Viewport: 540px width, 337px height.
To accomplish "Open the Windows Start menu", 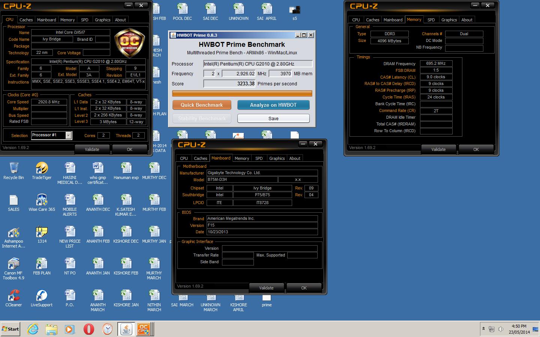I will (x=10, y=329).
